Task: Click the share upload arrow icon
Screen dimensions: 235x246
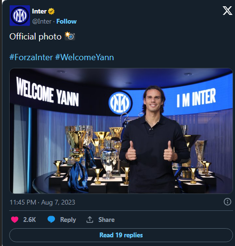Action: pos(90,220)
